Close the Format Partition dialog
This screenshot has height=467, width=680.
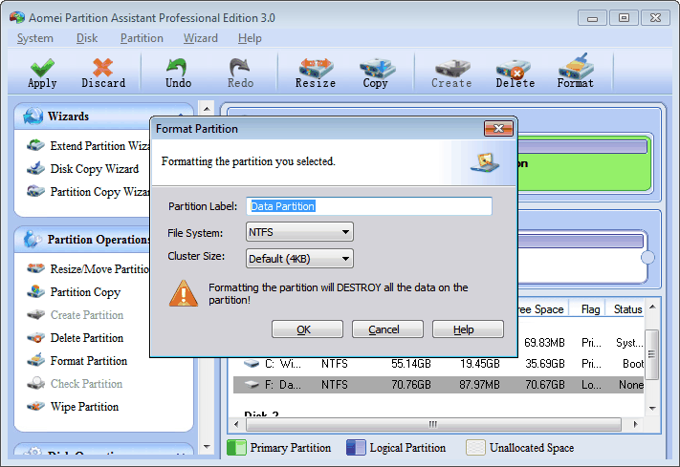(498, 128)
